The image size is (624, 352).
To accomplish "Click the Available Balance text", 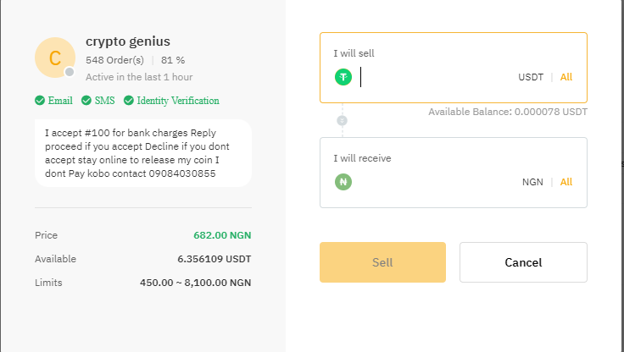I will point(507,112).
